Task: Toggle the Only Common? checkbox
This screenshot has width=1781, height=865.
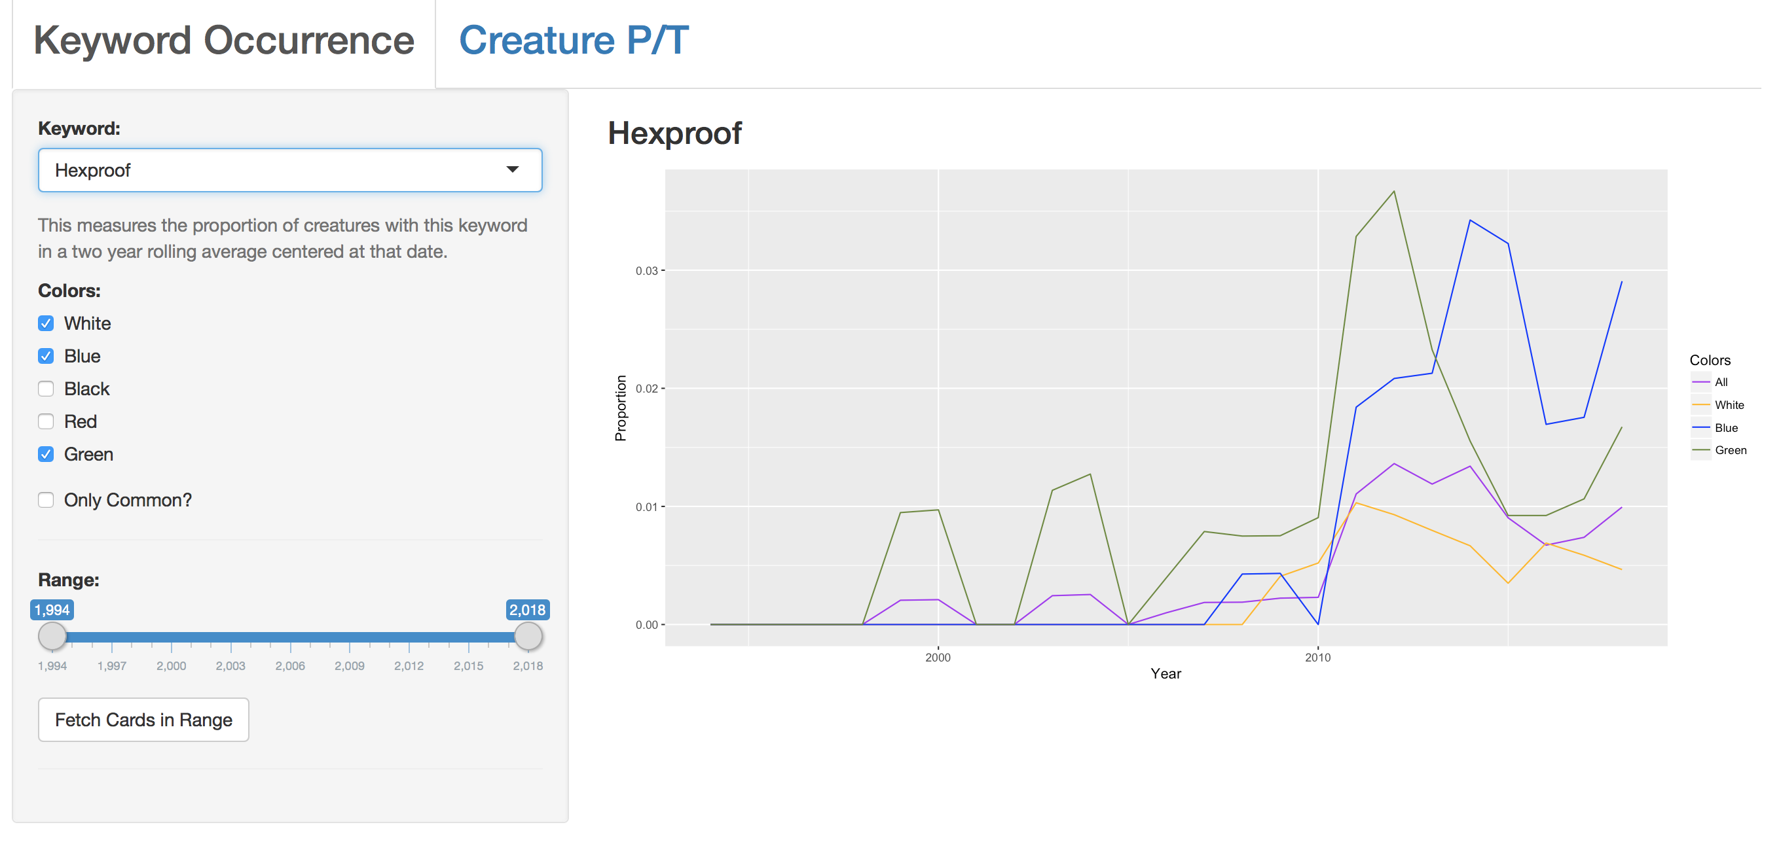Action: [46, 500]
